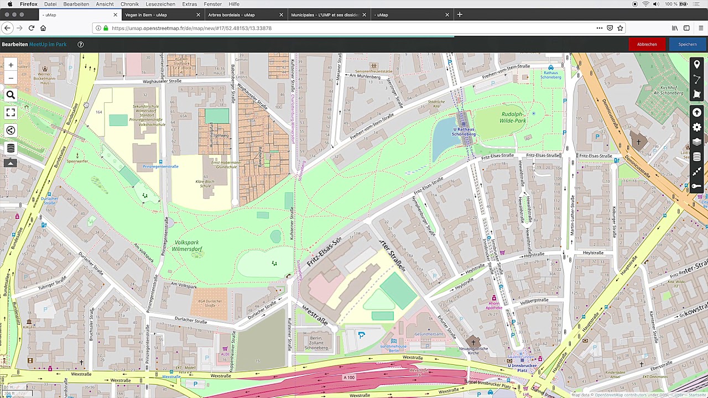Open the import data upload icon
Viewport: 708px width, 398px height.
click(697, 113)
